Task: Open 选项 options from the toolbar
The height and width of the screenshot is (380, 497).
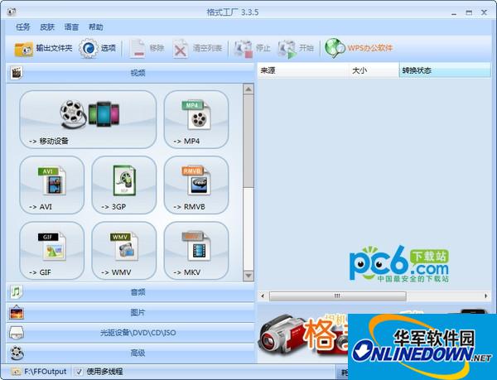Action: pyautogui.click(x=99, y=49)
